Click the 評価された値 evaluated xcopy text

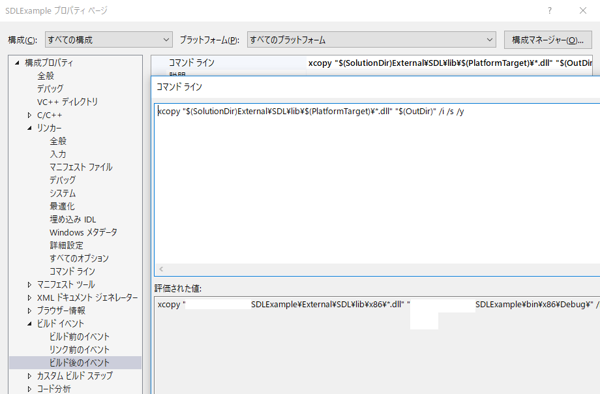coord(378,305)
